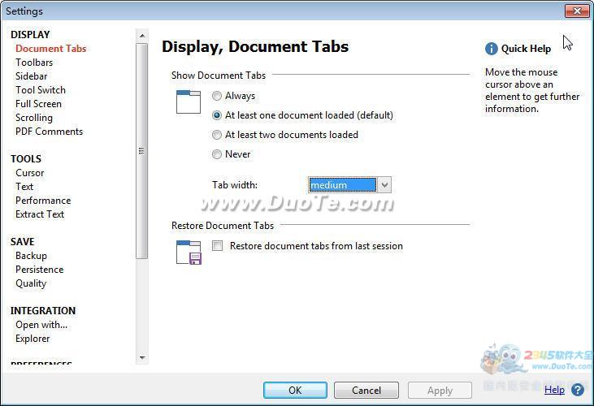The width and height of the screenshot is (594, 406).
Task: Click the Show Document Tabs window icon
Action: 189,101
